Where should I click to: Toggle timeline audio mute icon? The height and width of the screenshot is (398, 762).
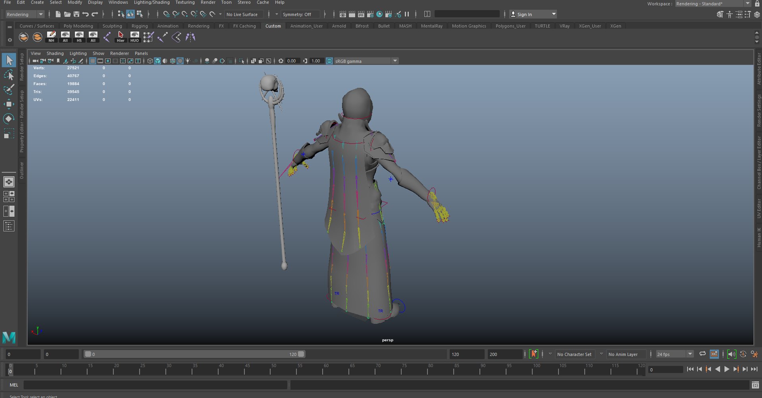[x=731, y=354]
